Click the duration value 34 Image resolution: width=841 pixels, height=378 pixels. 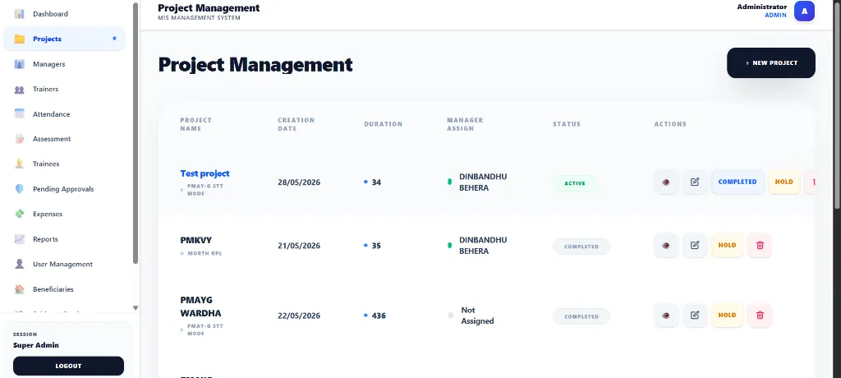pos(376,182)
